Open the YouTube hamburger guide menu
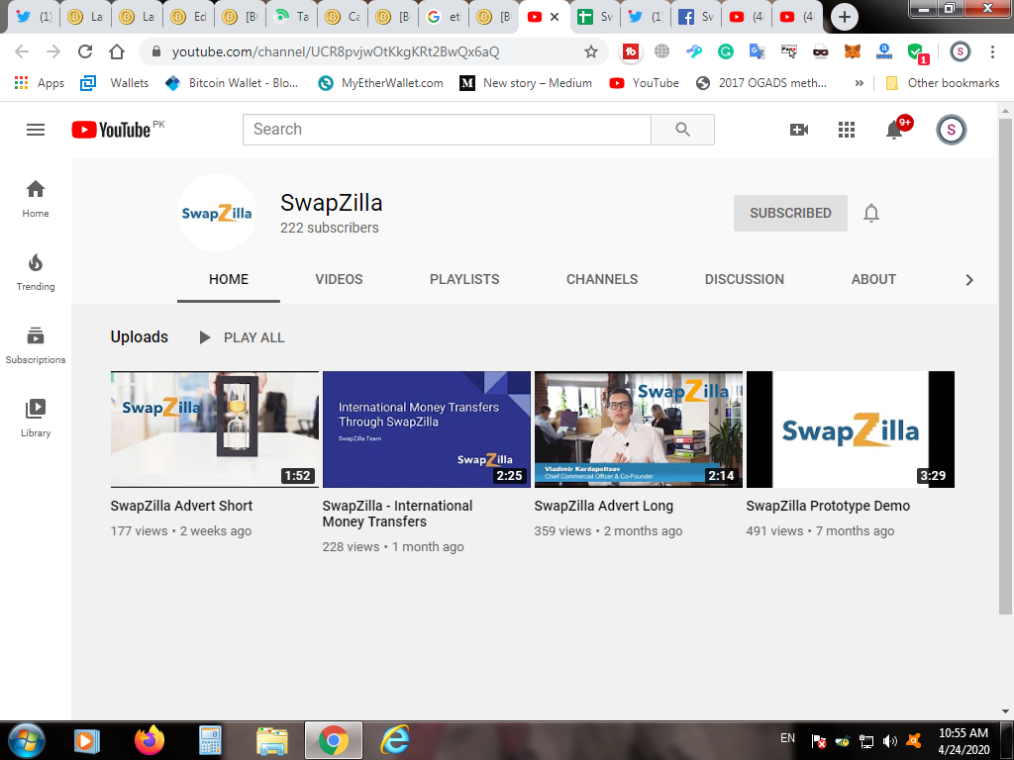Viewport: 1014px width, 760px height. pos(36,130)
